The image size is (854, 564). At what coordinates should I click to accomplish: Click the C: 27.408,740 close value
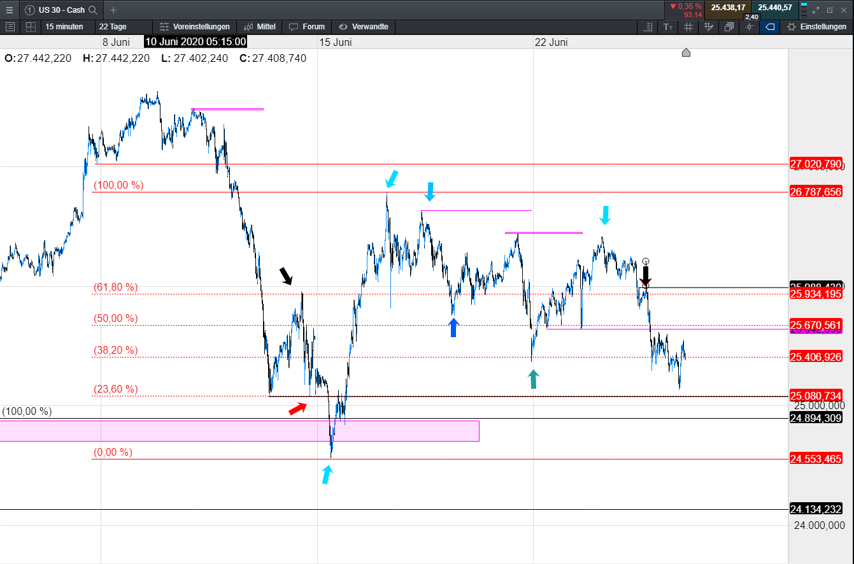pyautogui.click(x=273, y=58)
